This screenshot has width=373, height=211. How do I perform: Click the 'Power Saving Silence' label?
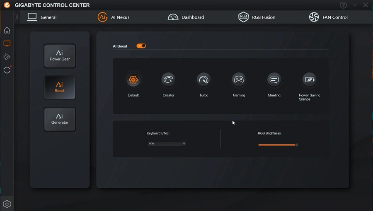click(x=309, y=97)
